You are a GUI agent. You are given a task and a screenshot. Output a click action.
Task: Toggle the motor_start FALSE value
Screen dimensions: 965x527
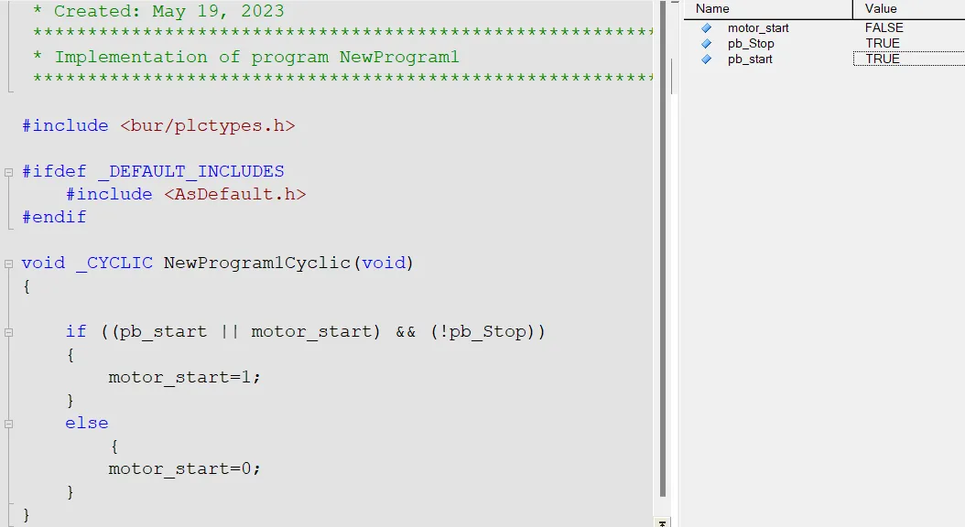tap(884, 27)
